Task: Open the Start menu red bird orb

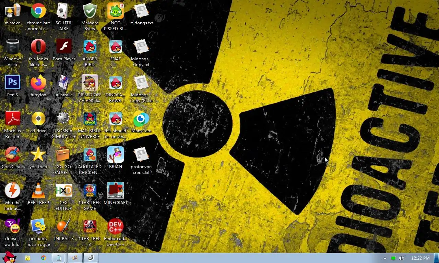Action: click(x=9, y=258)
